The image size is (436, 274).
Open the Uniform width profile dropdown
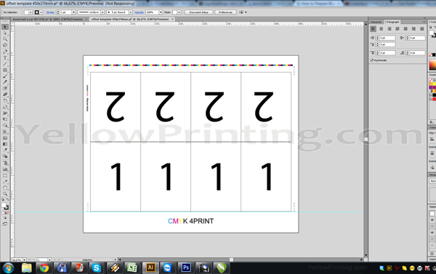pyautogui.click(x=102, y=12)
